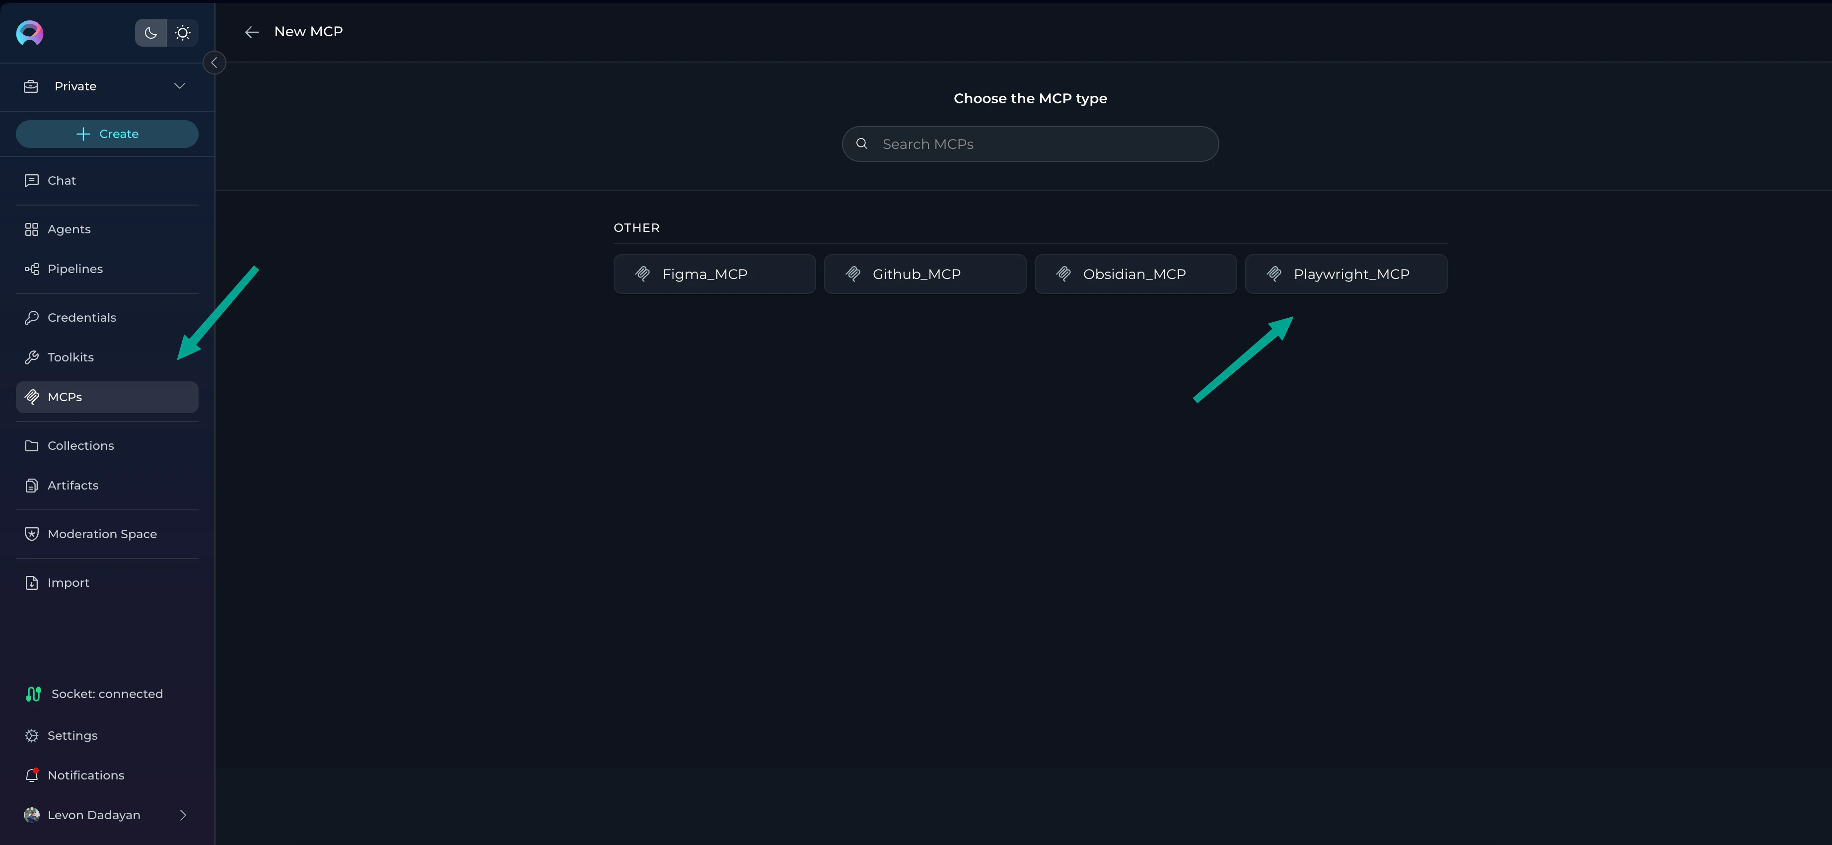Click the Create button
The height and width of the screenshot is (845, 1832).
(107, 134)
